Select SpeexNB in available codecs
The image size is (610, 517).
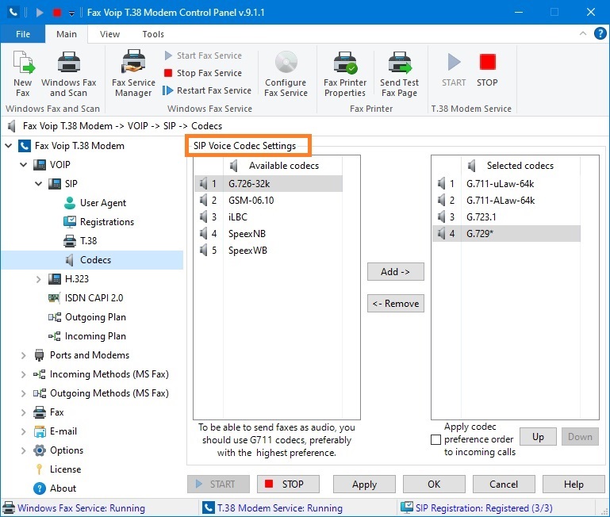tap(268, 234)
